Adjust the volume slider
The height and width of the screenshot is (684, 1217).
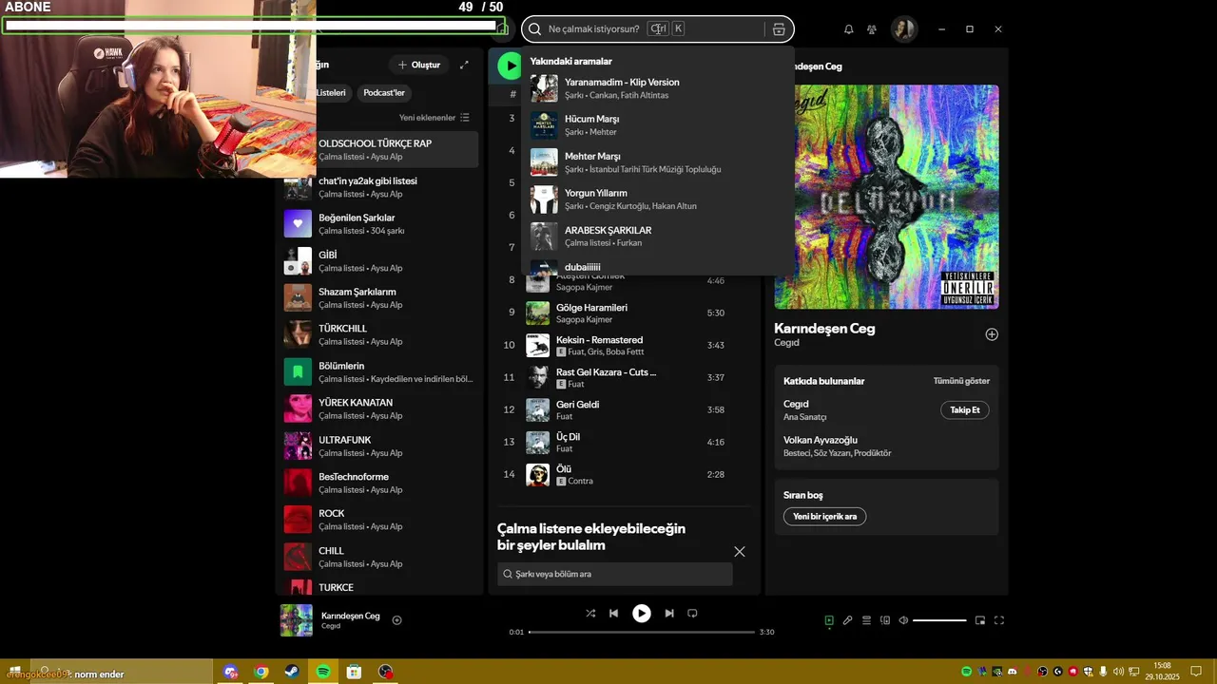tap(939, 620)
